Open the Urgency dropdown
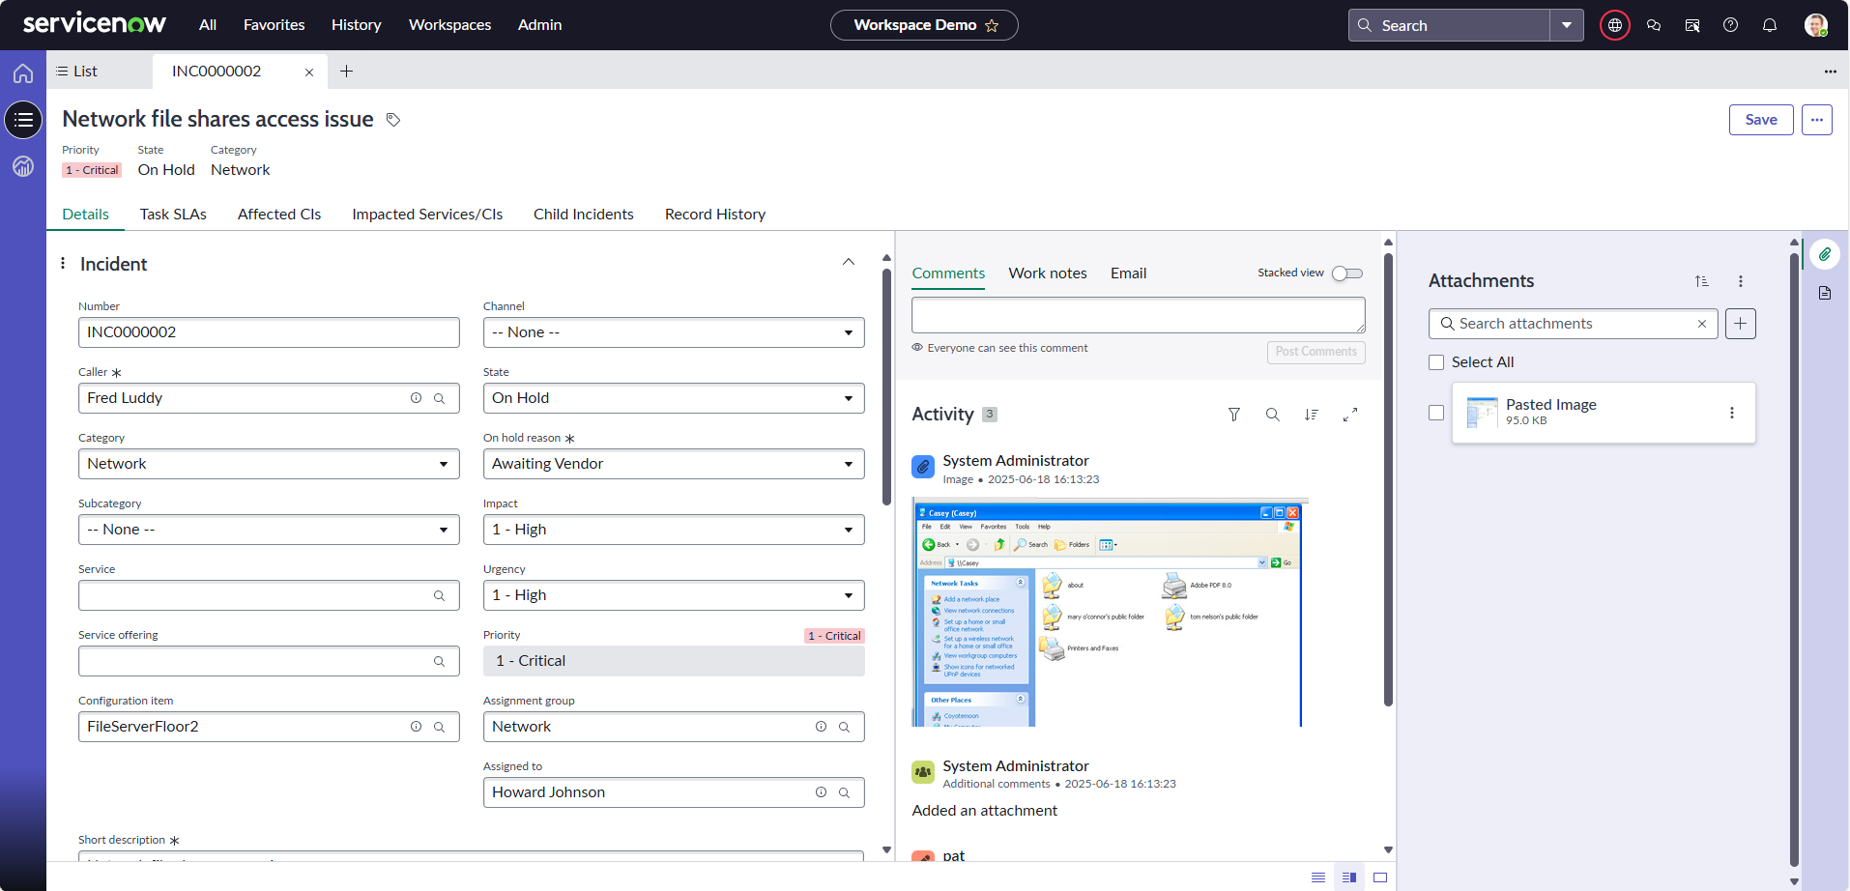Image resolution: width=1850 pixels, height=891 pixels. click(673, 595)
